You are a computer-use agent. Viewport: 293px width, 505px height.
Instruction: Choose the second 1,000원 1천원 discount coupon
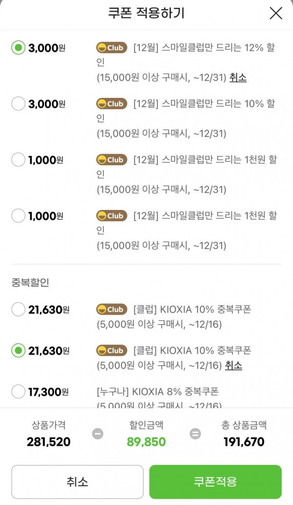coord(19,216)
